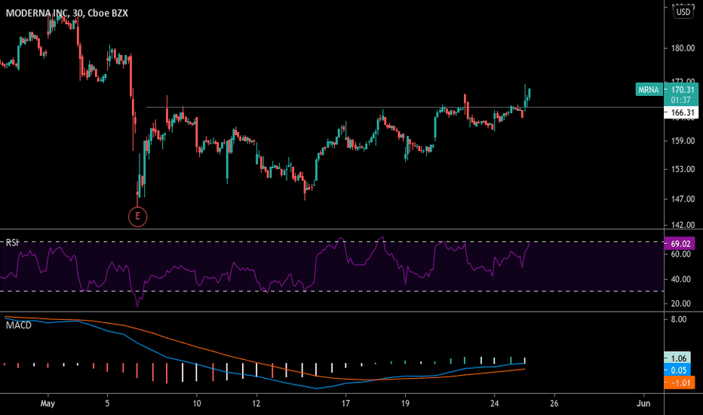Click the MACD indicator label
The height and width of the screenshot is (415, 703).
click(x=19, y=325)
